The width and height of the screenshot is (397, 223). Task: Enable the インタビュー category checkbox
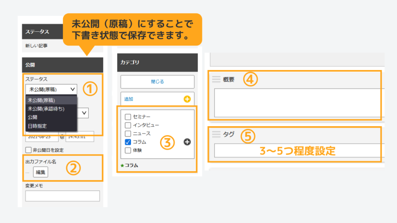128,125
